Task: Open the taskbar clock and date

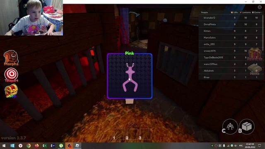Action: click(250, 145)
